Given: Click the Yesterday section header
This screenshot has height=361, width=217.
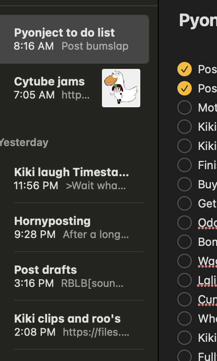Looking at the screenshot, I should point(24,143).
